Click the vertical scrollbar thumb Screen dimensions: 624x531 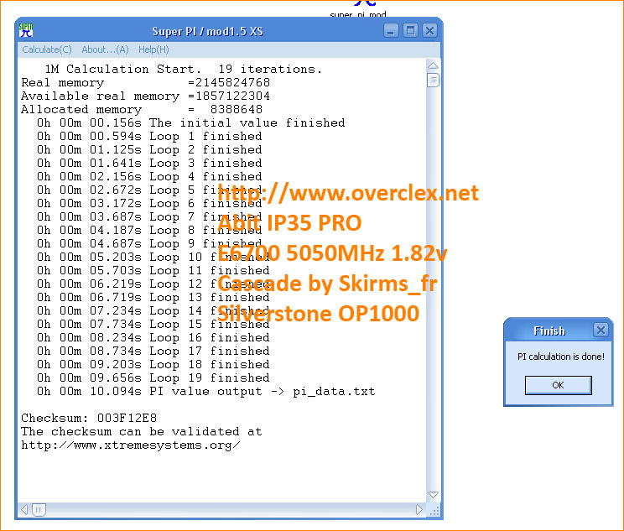point(433,81)
